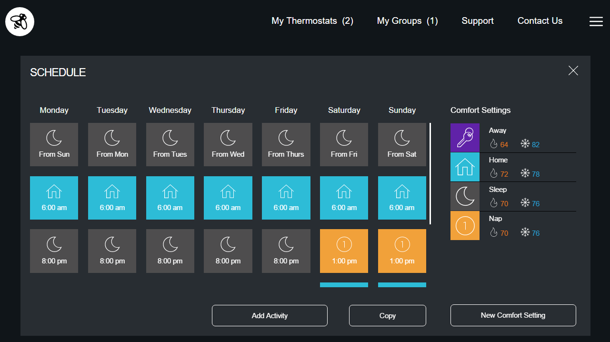Select the Sleep moon comfort setting icon

click(x=465, y=196)
